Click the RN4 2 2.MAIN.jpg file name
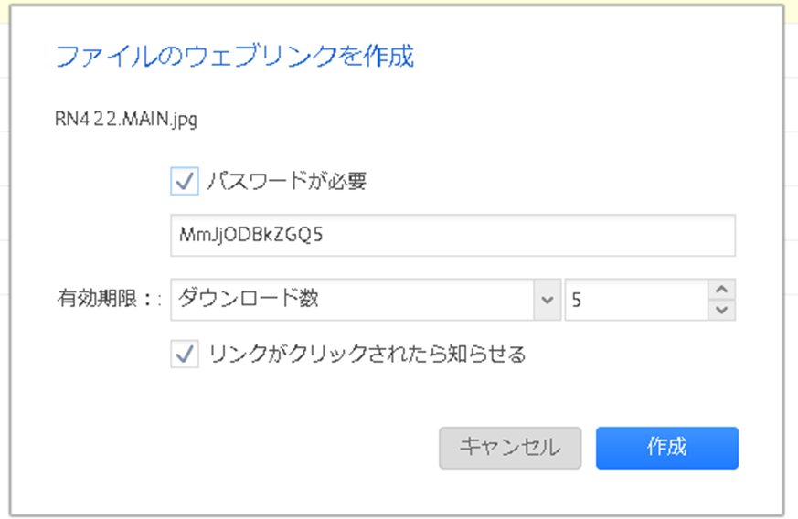This screenshot has height=519, width=798. 126,119
